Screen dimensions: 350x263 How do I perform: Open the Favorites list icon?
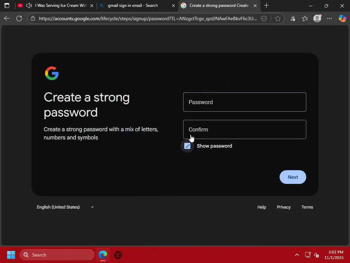[305, 18]
